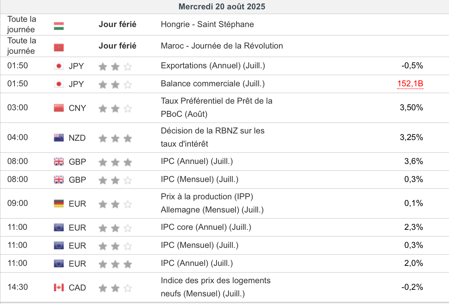This screenshot has width=449, height=304.
Task: Click the Germany flag icon
Action: click(x=59, y=204)
